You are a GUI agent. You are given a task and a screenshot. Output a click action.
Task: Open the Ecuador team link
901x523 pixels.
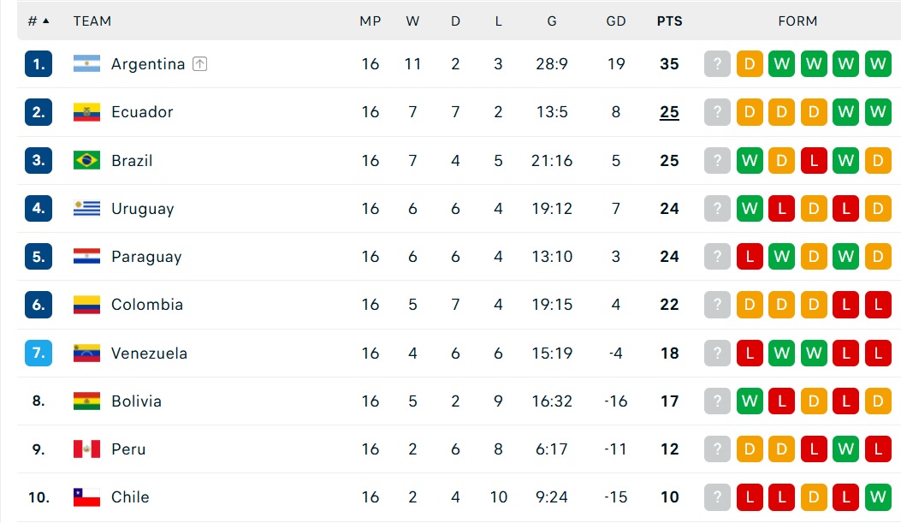point(142,112)
